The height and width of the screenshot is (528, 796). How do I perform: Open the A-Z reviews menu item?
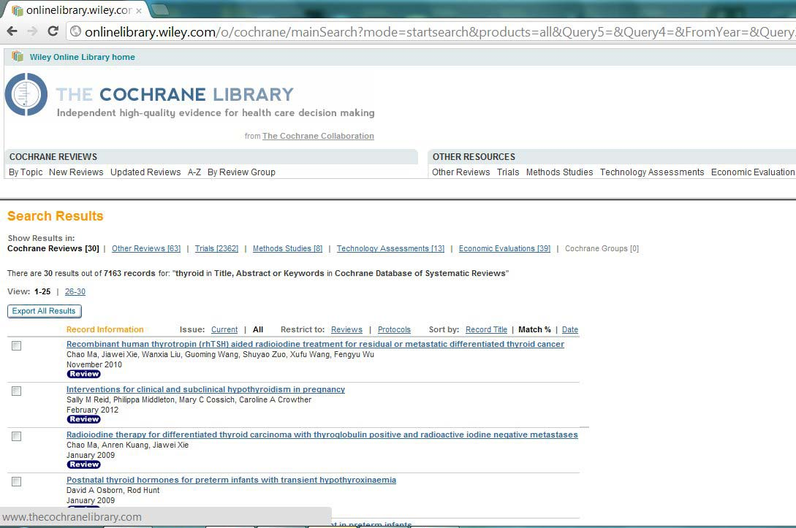pyautogui.click(x=194, y=172)
